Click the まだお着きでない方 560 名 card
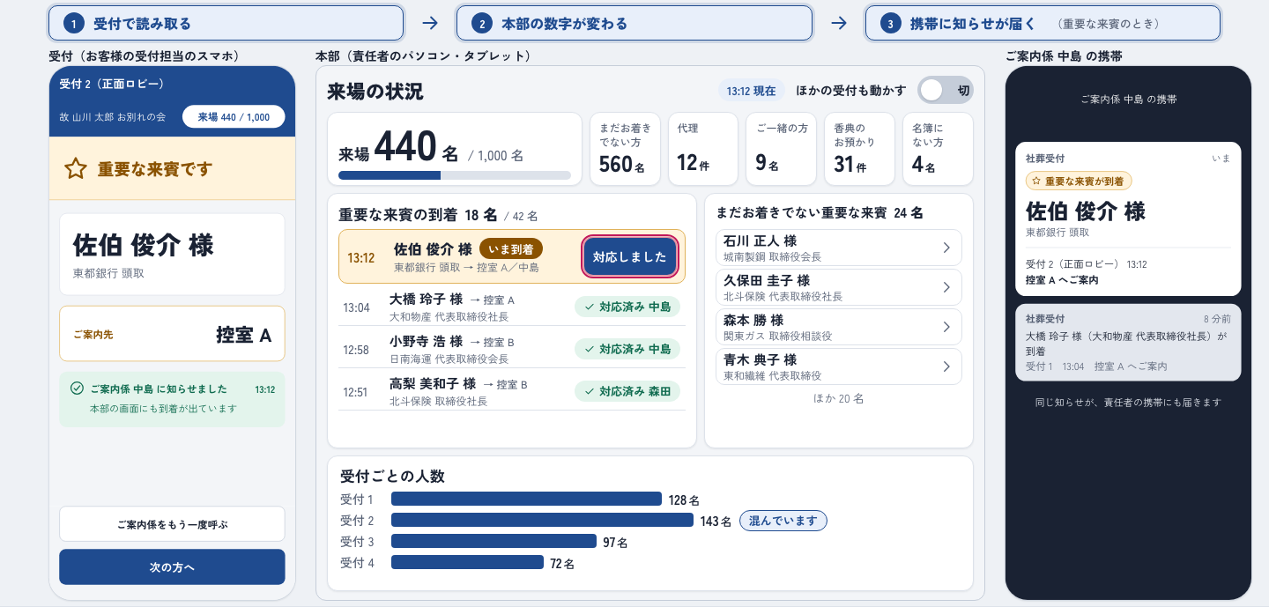Screen dimensions: 1269x607 (625, 149)
